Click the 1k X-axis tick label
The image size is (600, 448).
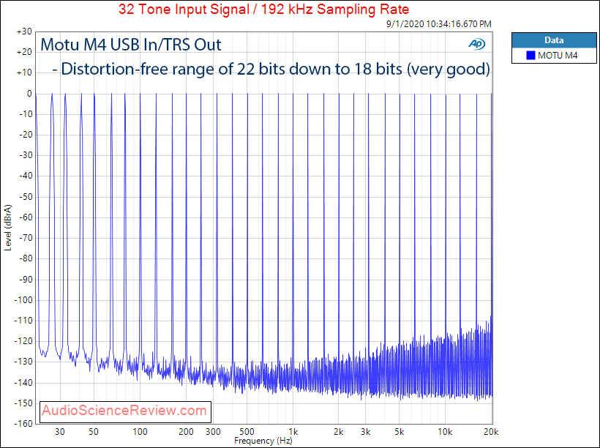[293, 432]
